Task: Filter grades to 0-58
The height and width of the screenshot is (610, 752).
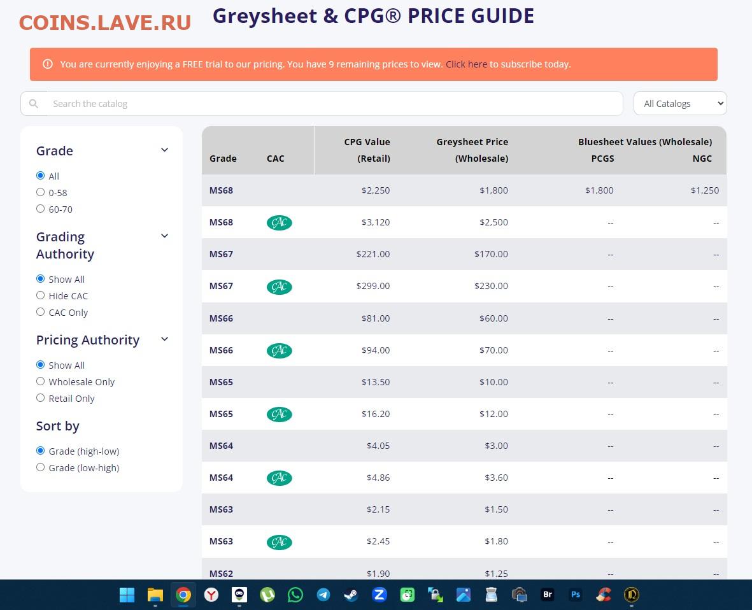Action: 40,192
